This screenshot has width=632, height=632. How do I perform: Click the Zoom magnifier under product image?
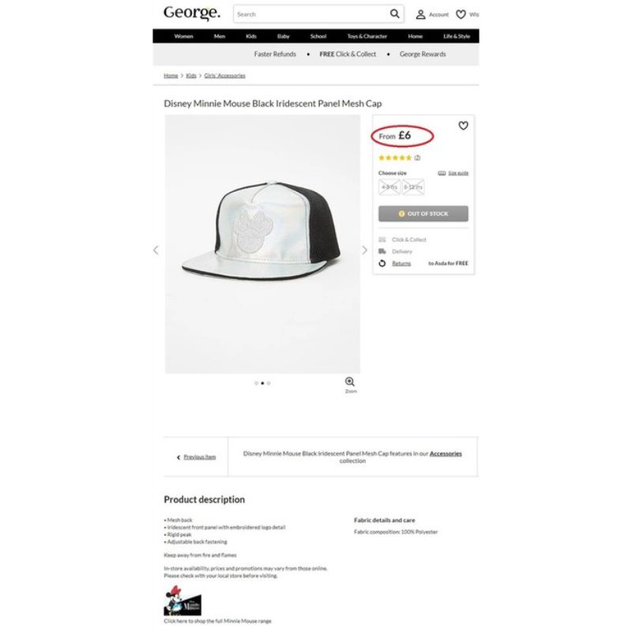350,382
